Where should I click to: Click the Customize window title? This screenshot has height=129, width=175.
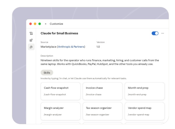tap(56, 24)
